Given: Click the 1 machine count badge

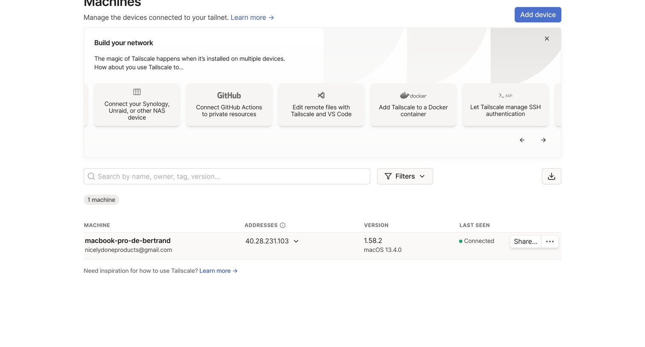Looking at the screenshot, I should 101,200.
